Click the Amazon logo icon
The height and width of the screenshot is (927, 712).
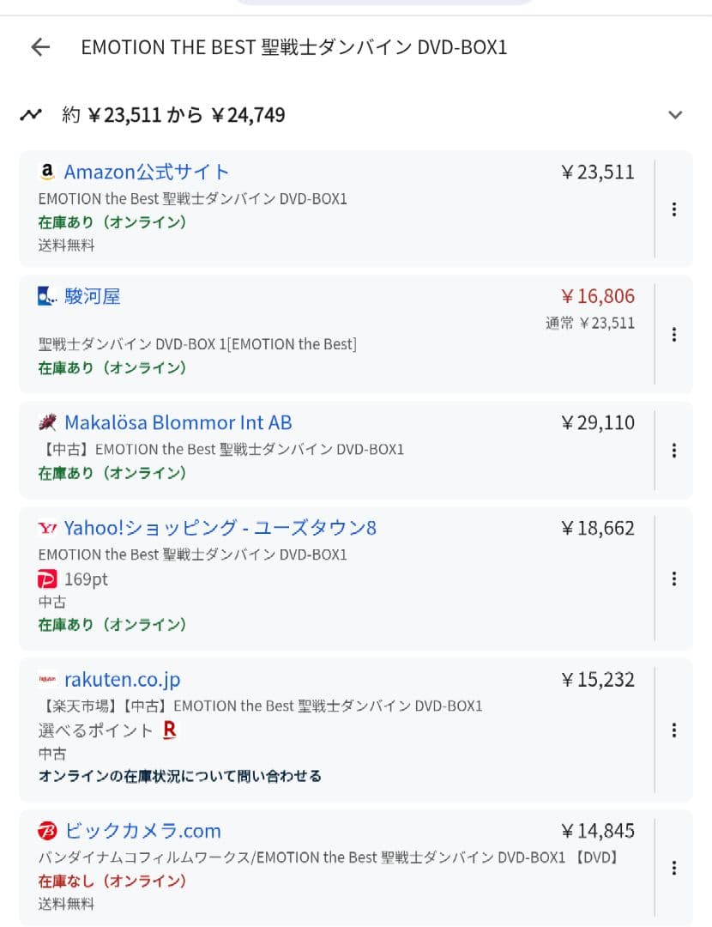pyautogui.click(x=47, y=172)
